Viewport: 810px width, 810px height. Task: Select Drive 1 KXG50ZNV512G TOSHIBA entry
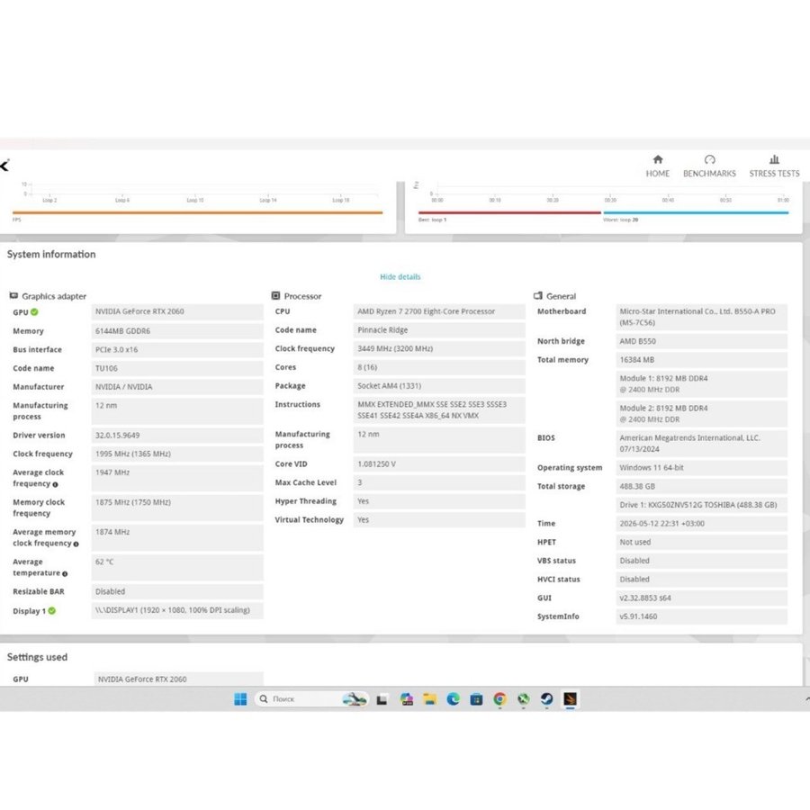[x=701, y=505]
